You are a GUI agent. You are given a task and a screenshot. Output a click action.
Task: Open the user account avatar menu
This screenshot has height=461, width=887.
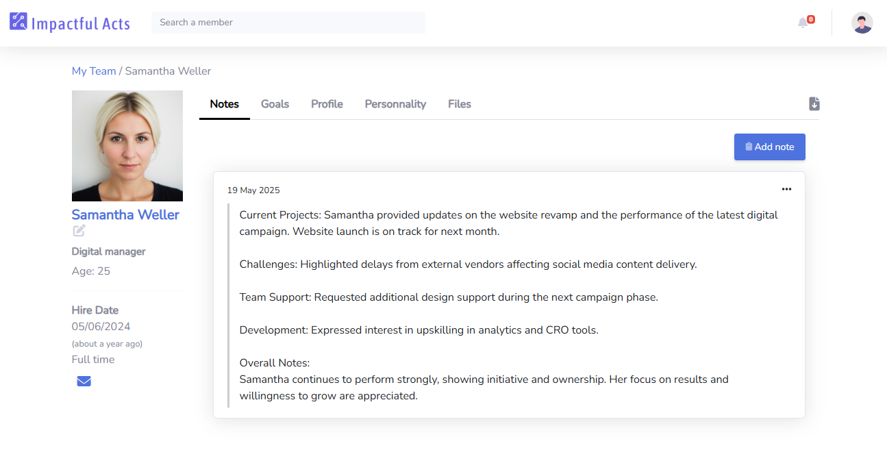pyautogui.click(x=862, y=23)
